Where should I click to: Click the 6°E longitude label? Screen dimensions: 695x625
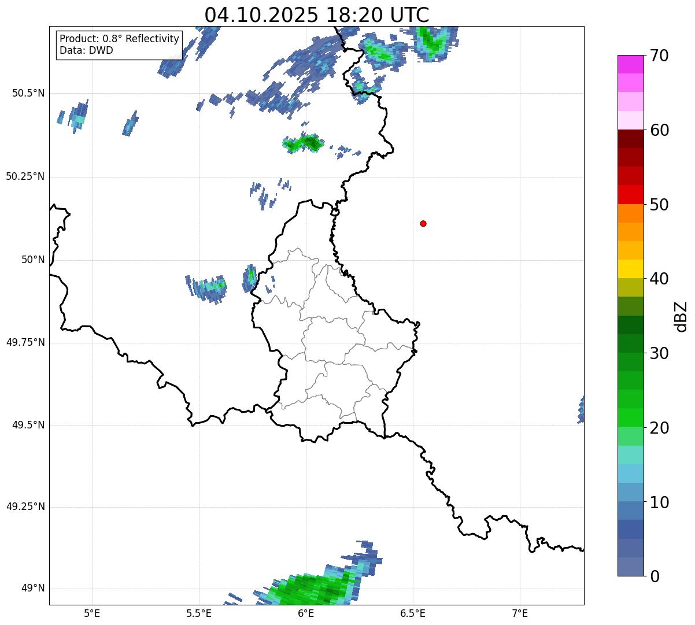coord(306,613)
